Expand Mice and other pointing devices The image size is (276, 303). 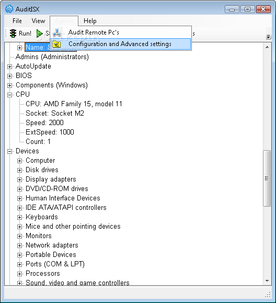point(19,227)
